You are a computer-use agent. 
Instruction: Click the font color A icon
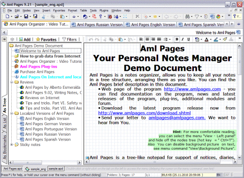206,39
